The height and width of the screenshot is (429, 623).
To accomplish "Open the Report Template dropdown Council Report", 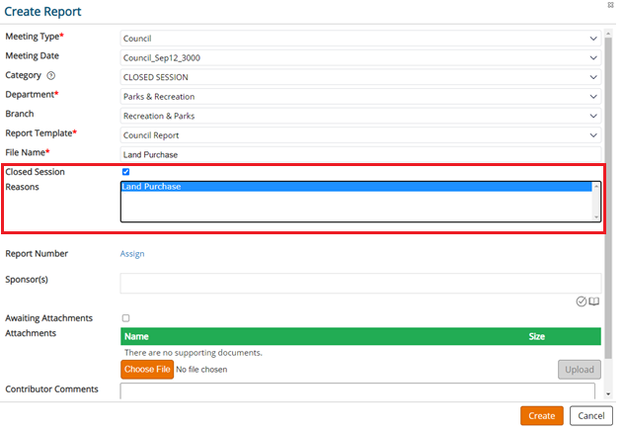I will pos(360,134).
